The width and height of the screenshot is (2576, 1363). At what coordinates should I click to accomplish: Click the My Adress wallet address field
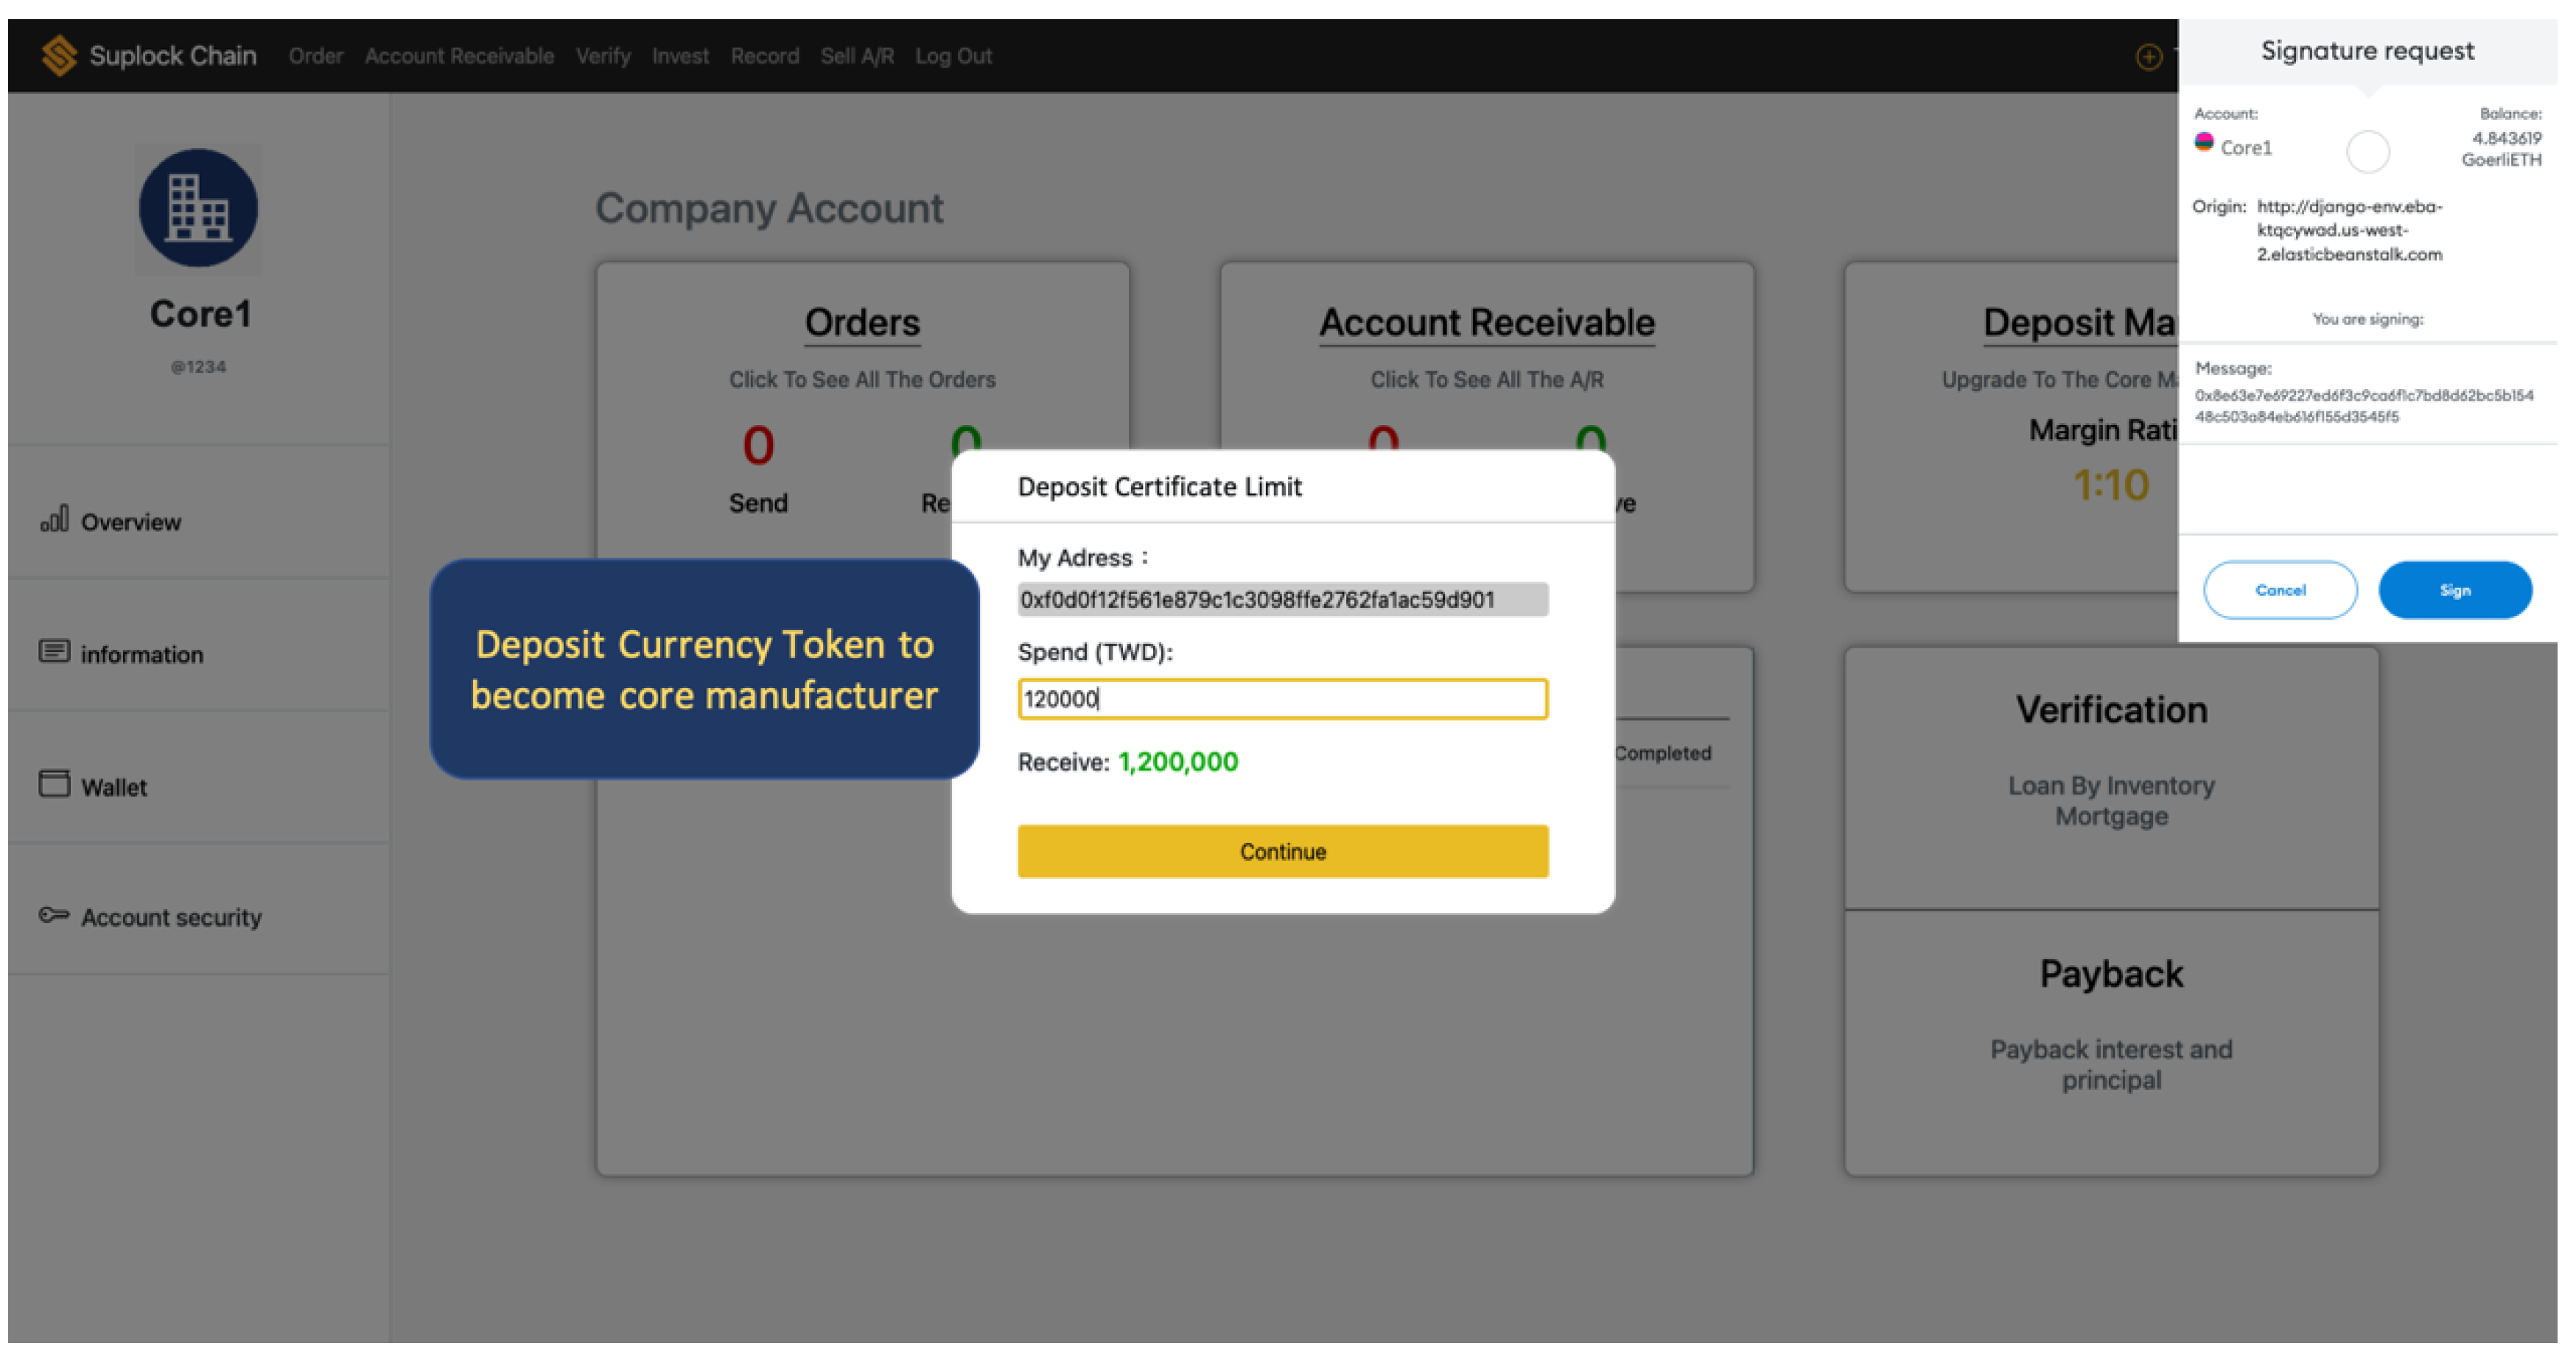click(x=1282, y=600)
